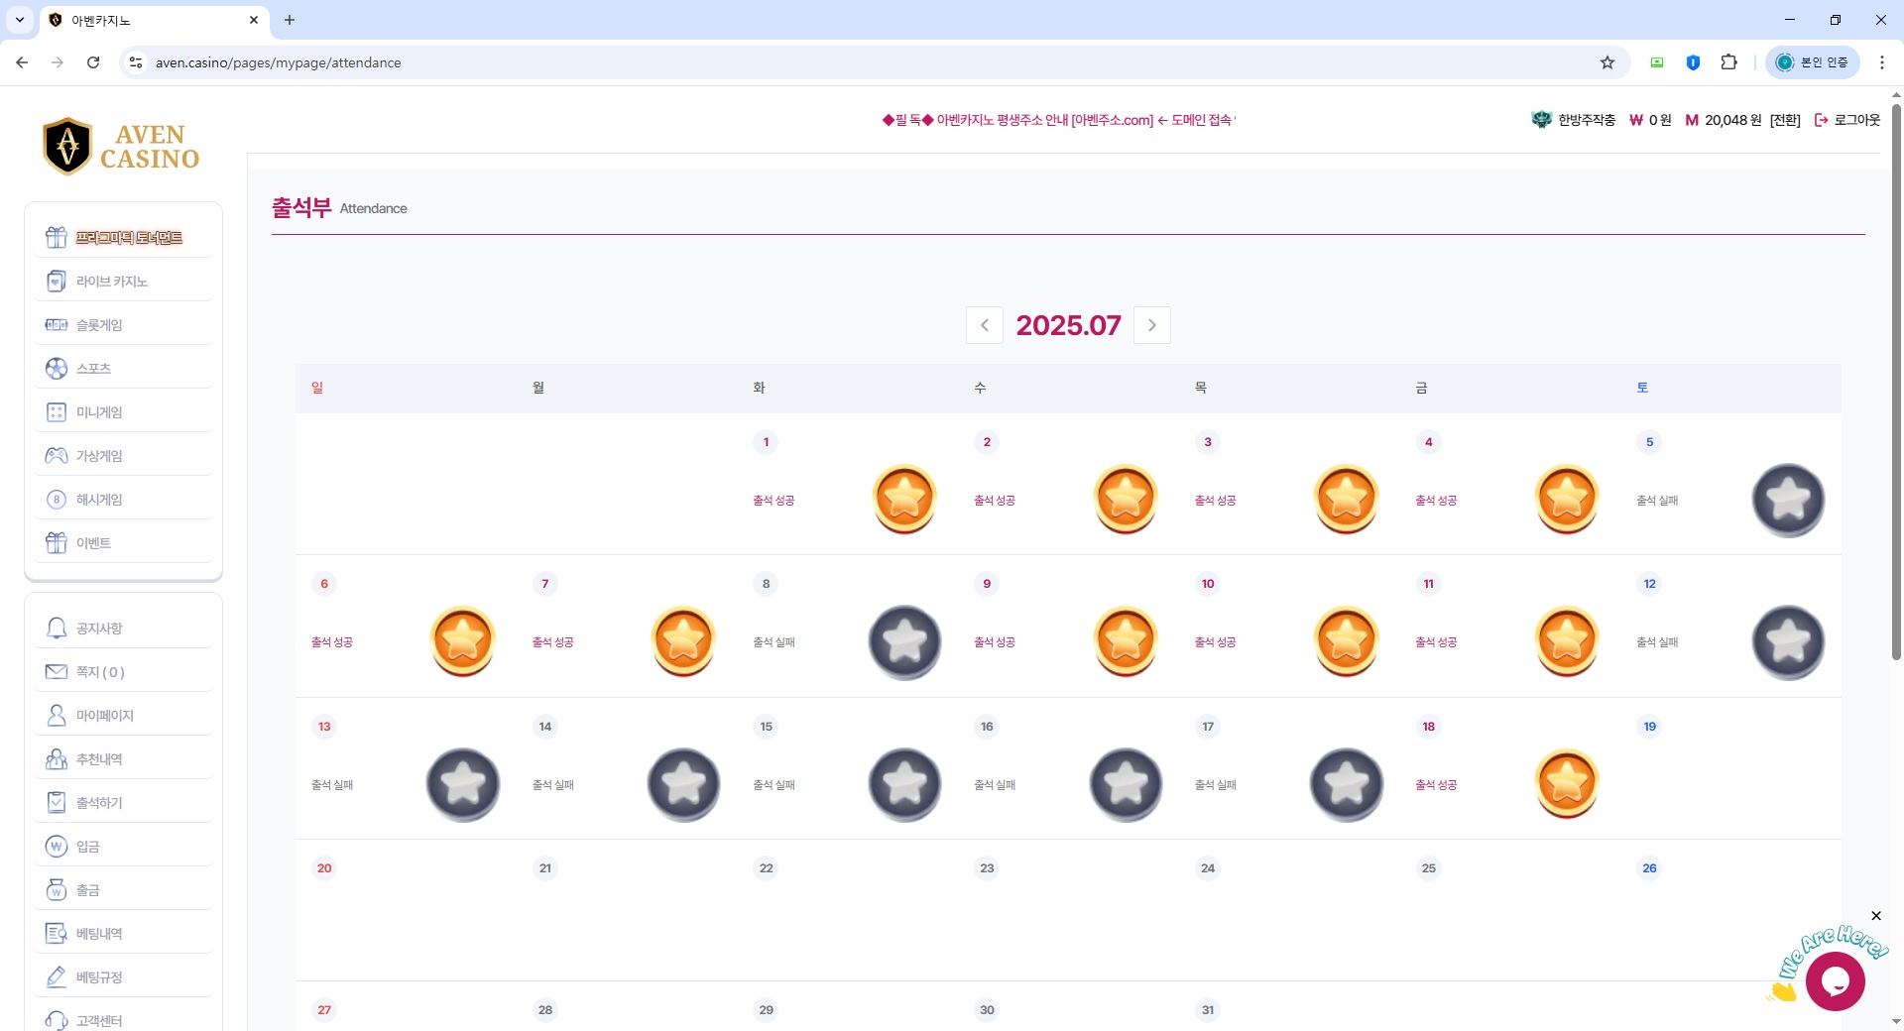Click the gold star on July 1
The height and width of the screenshot is (1031, 1904).
[904, 499]
